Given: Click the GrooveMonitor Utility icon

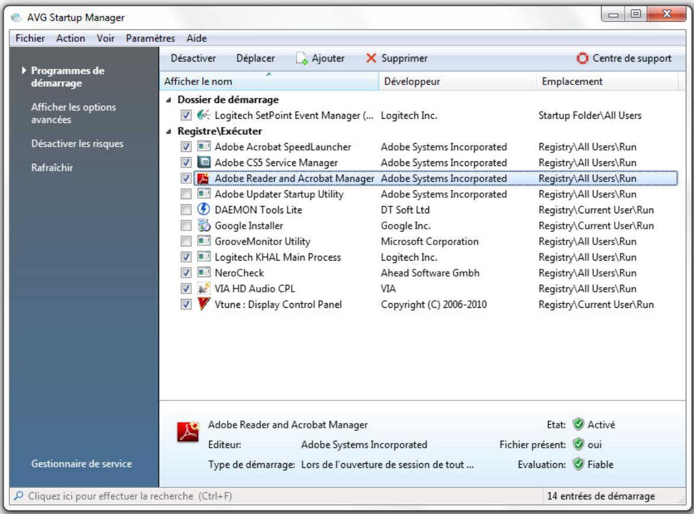Looking at the screenshot, I should tap(204, 241).
